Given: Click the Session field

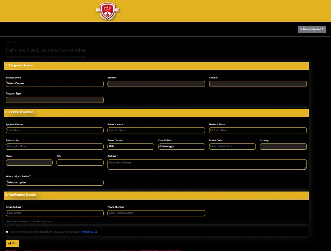Looking at the screenshot, I should 156,84.
